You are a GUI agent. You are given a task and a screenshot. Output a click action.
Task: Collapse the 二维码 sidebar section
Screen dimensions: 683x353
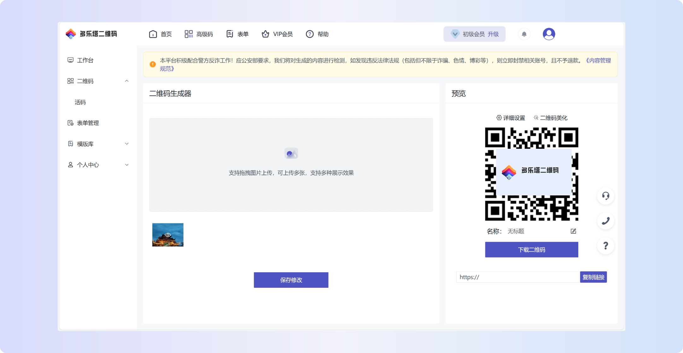tap(127, 81)
